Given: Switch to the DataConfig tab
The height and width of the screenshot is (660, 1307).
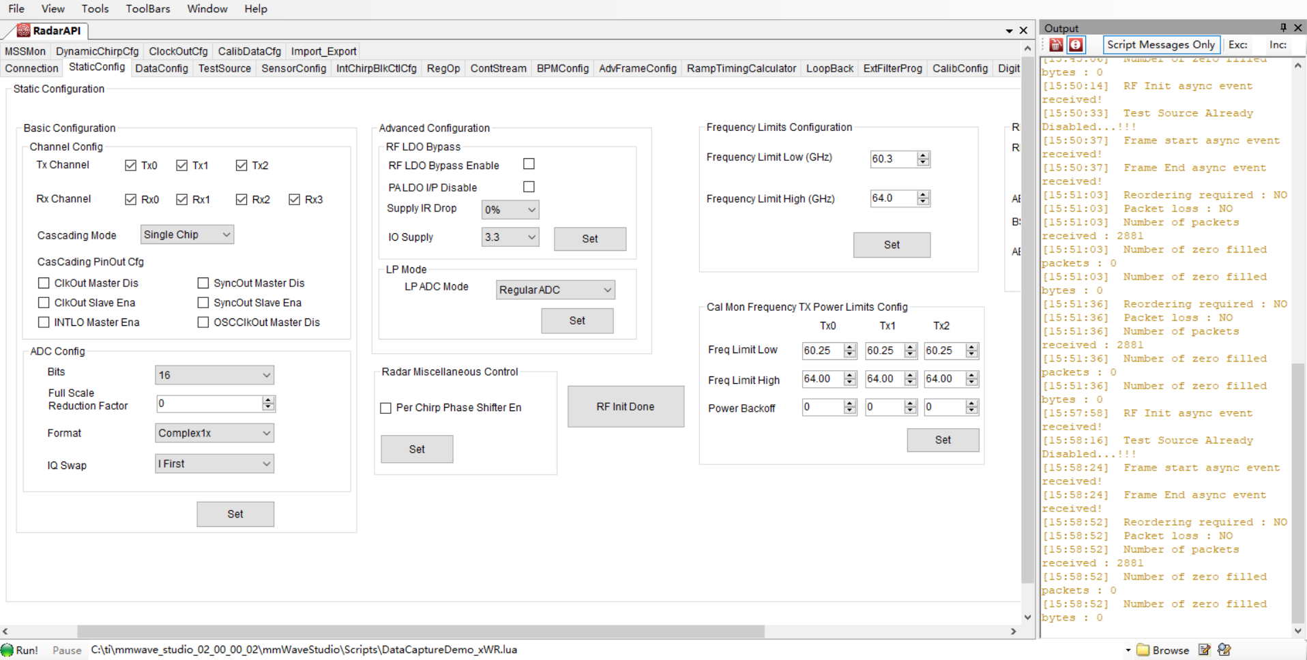Looking at the screenshot, I should (x=162, y=68).
